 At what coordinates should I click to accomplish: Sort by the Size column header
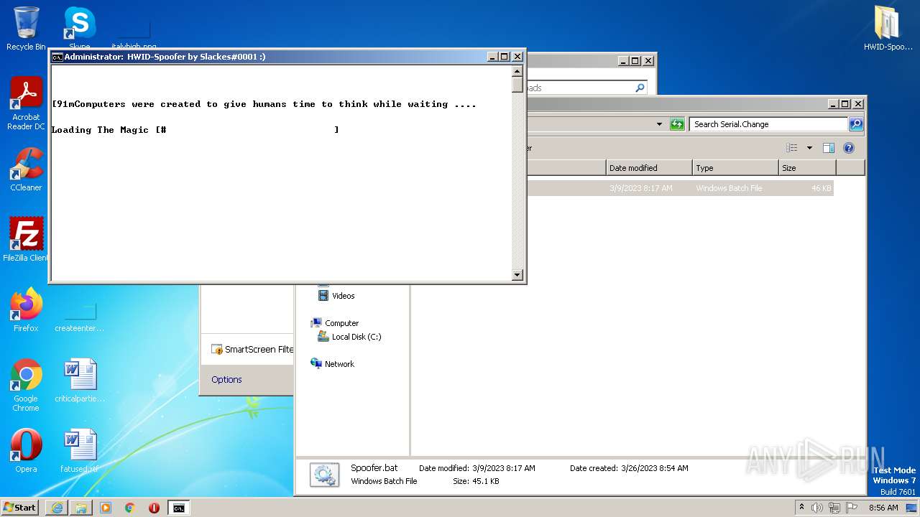click(x=807, y=168)
